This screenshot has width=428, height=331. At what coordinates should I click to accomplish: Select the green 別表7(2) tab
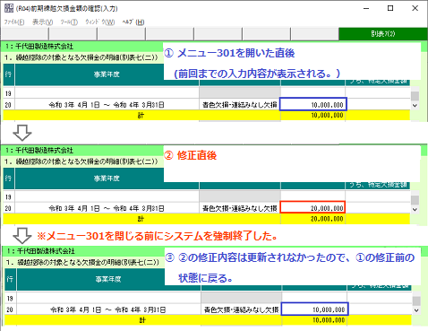coord(383,34)
